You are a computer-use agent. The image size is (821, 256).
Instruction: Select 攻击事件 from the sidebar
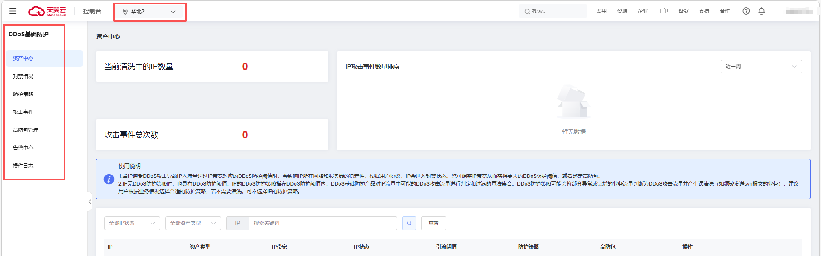(x=23, y=112)
